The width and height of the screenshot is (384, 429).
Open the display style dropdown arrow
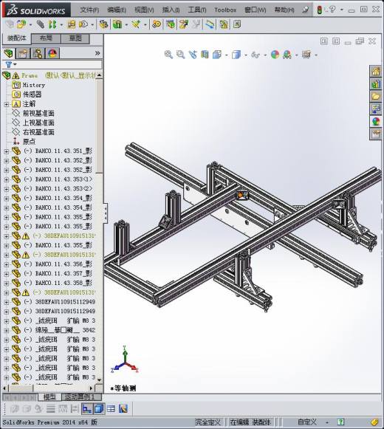(245, 55)
